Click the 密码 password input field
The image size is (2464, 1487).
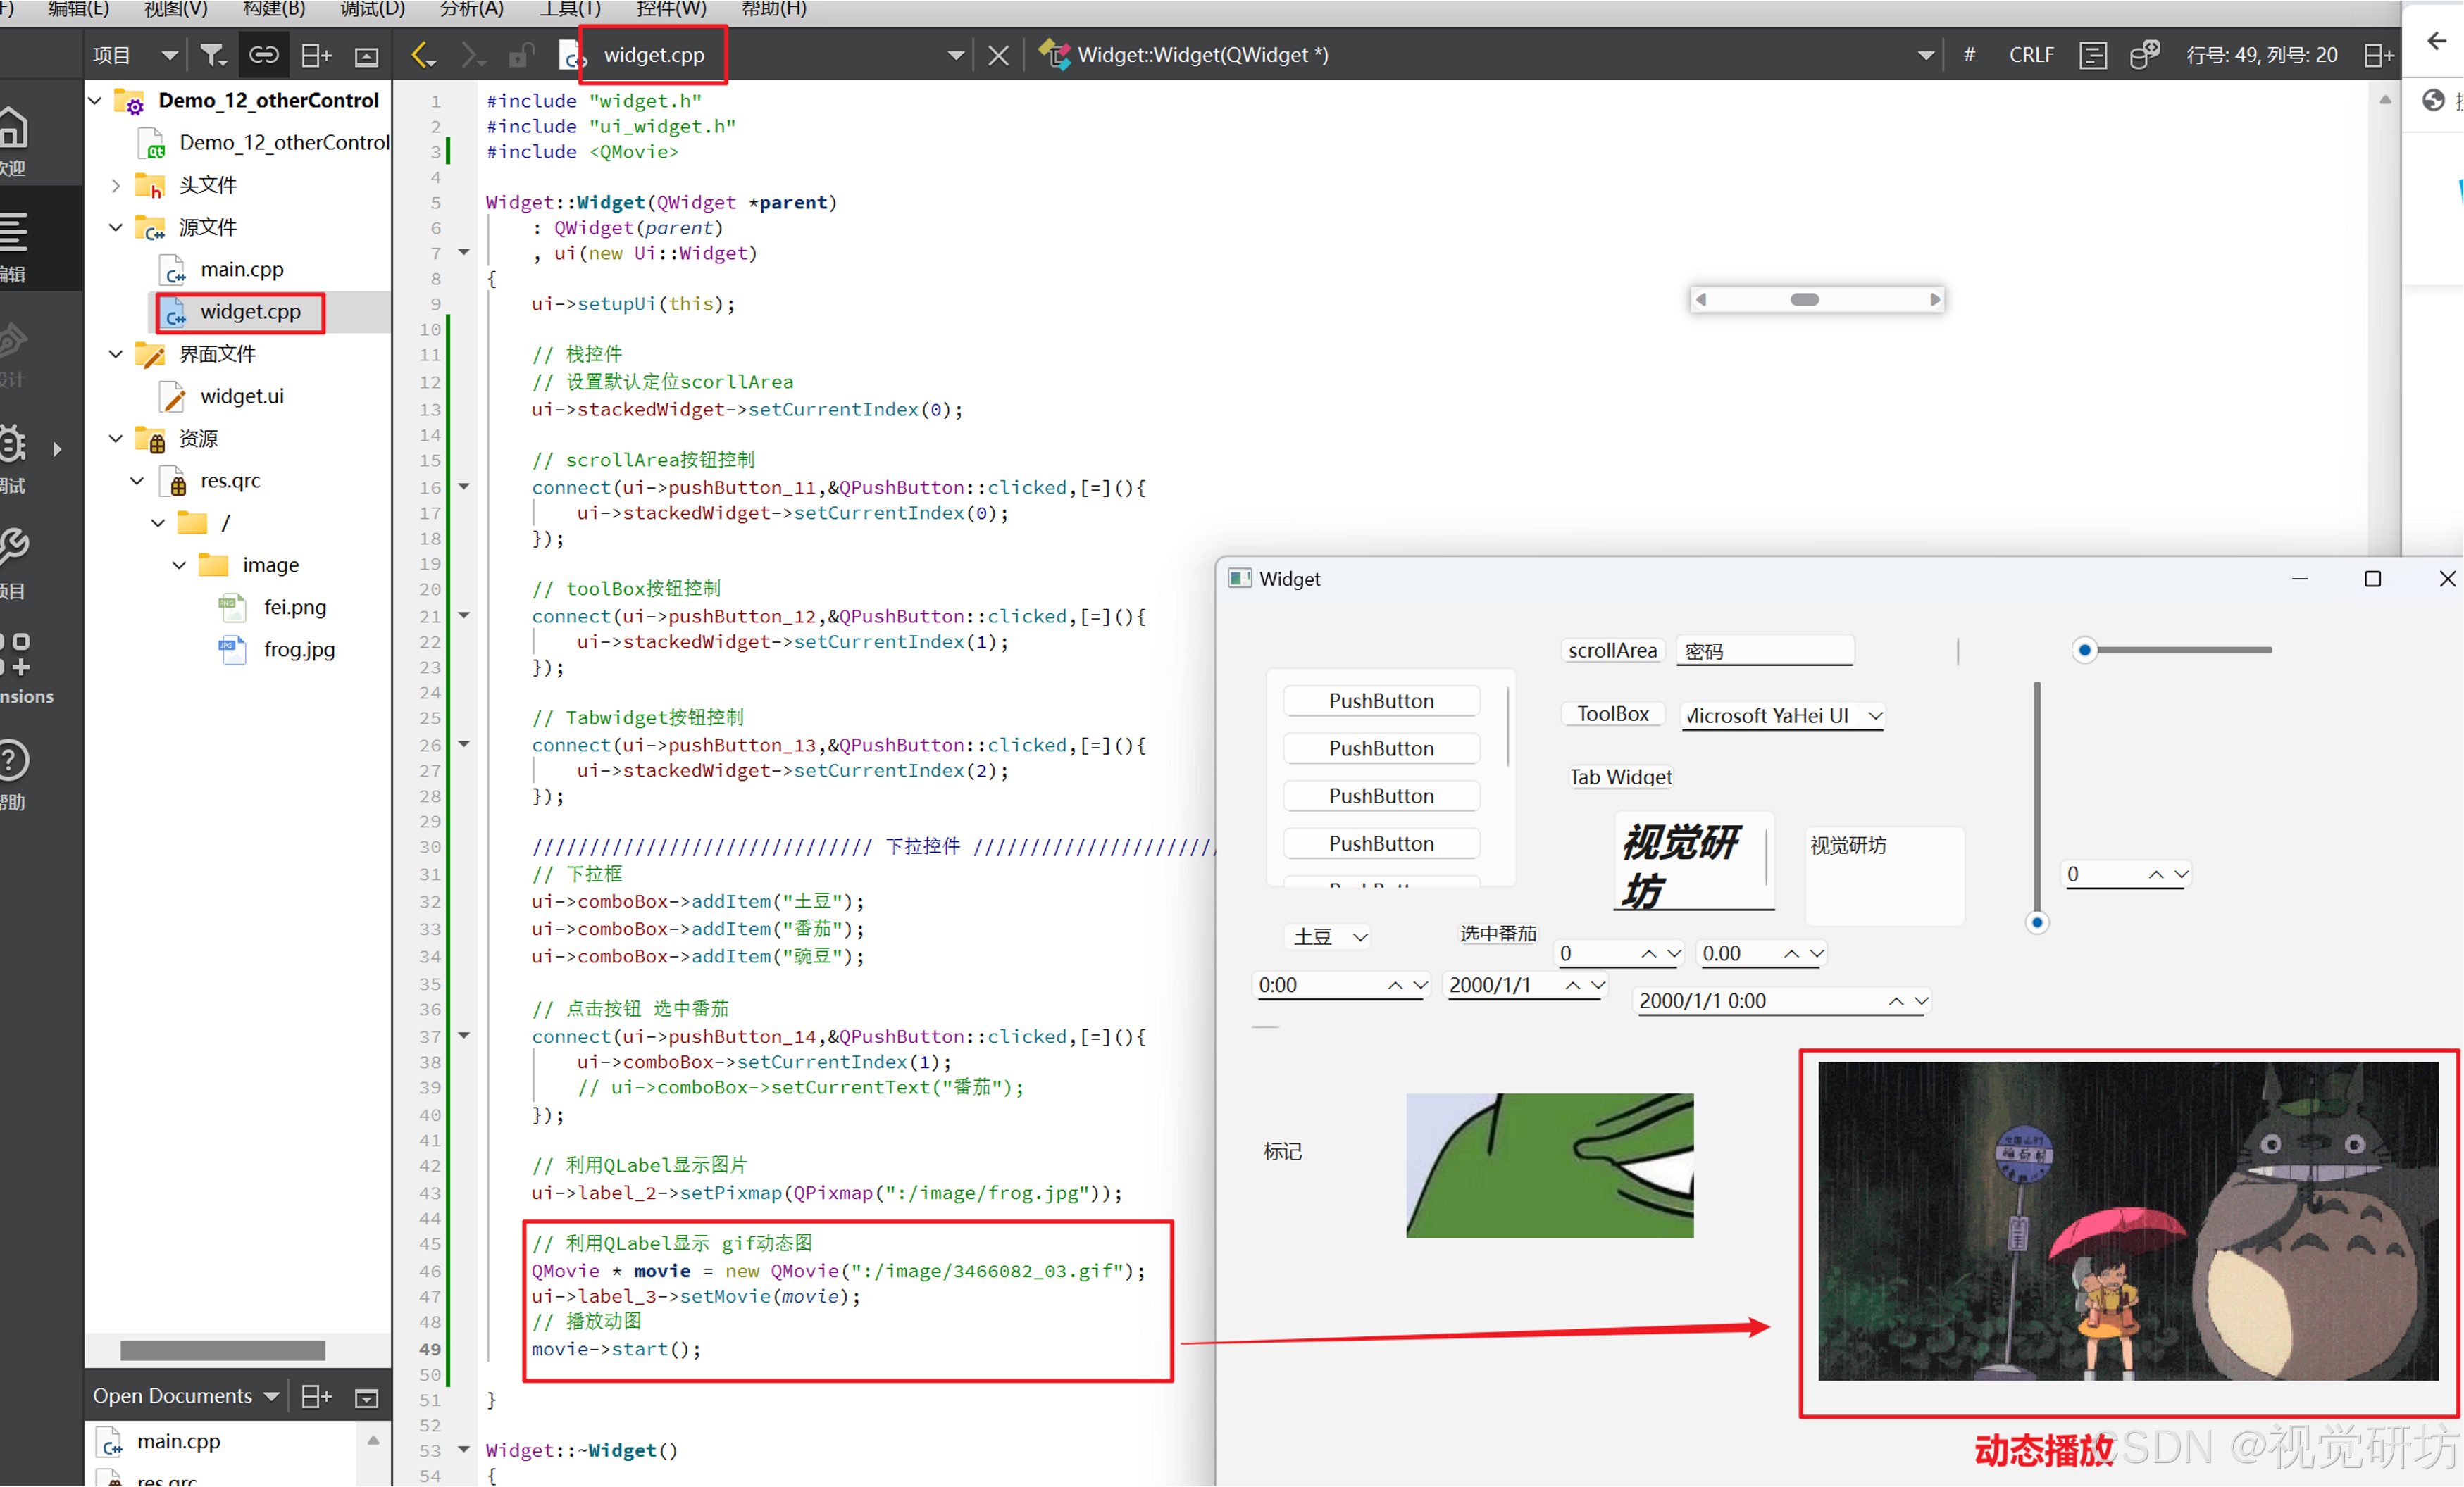tap(1764, 651)
